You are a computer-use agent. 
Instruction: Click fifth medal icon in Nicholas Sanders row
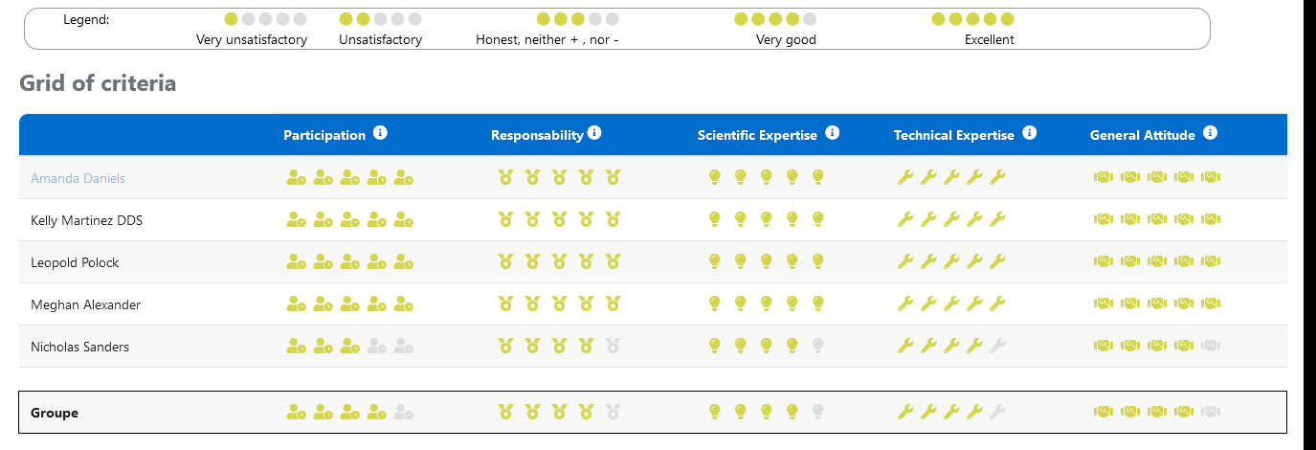(613, 347)
